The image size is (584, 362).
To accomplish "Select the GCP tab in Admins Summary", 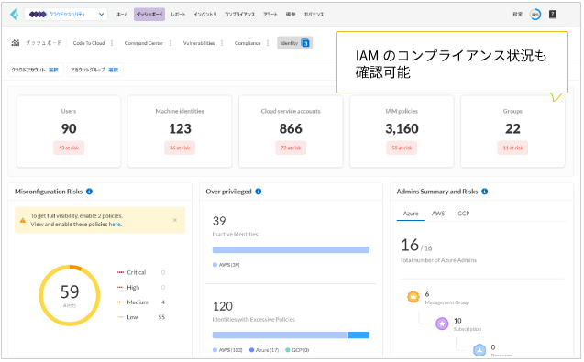I will 464,214.
